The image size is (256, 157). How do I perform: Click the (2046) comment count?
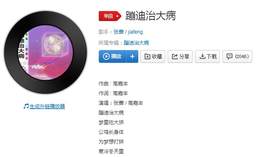coord(242,56)
